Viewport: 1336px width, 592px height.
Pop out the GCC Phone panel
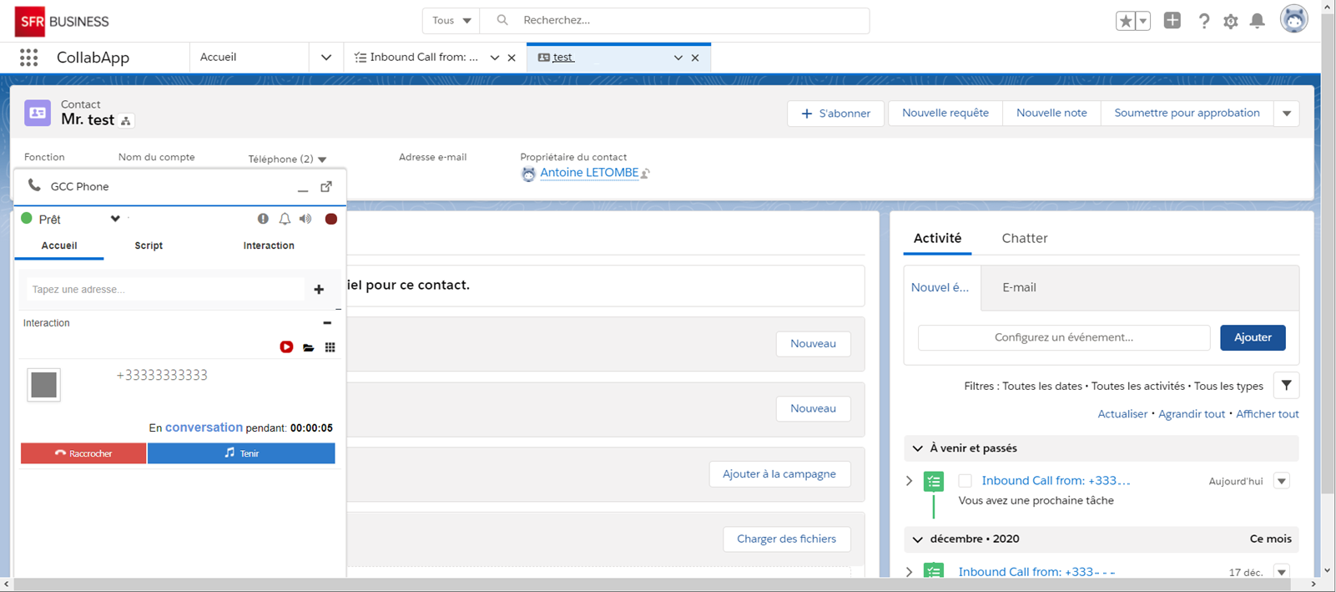[326, 186]
